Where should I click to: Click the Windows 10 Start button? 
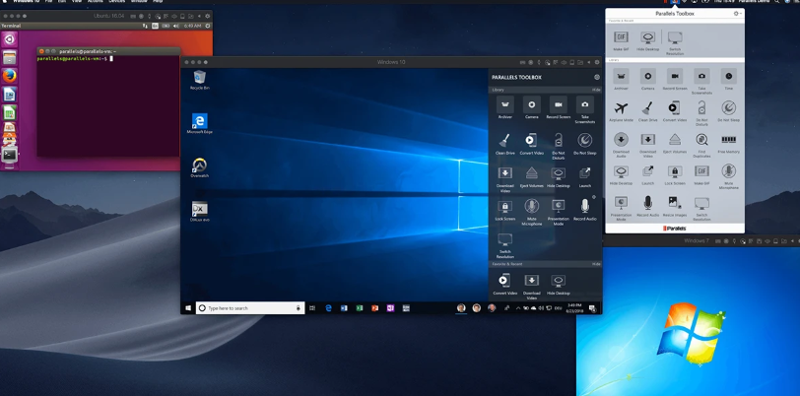[x=188, y=308]
